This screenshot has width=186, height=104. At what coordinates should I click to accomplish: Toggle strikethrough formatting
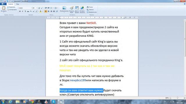click(x=28, y=11)
